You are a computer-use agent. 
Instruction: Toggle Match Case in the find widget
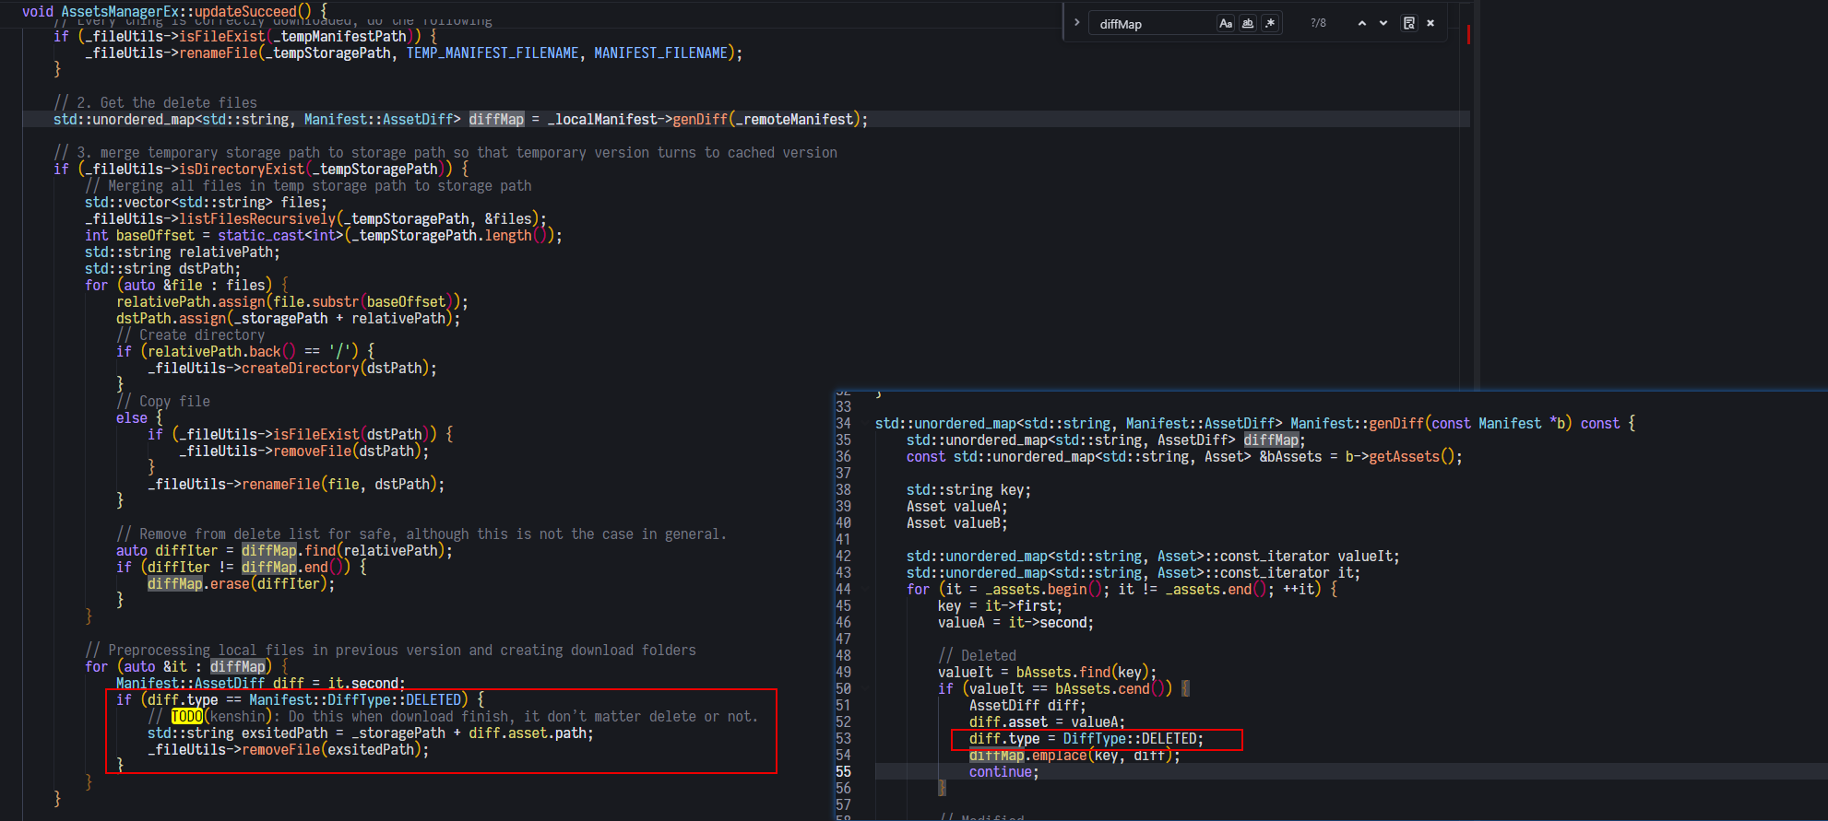click(x=1226, y=23)
